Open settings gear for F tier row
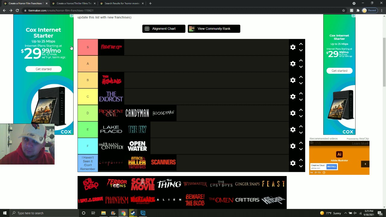Screen dimensions: 386x217 click(293, 146)
